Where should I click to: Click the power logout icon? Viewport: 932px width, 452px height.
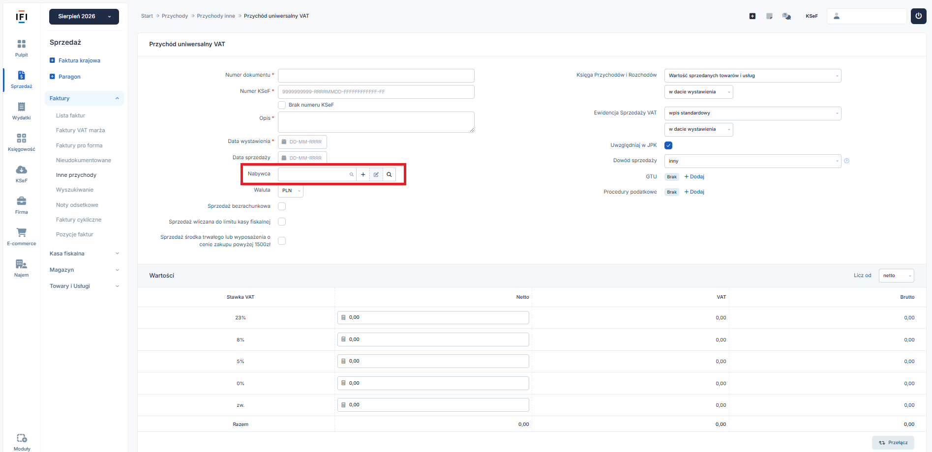point(918,16)
